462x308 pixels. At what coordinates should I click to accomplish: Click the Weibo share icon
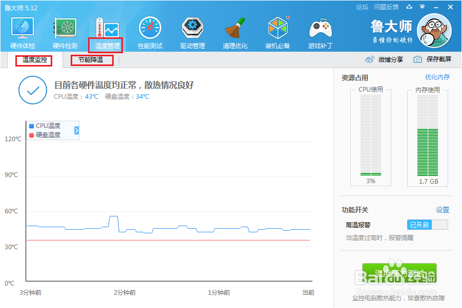coord(369,59)
